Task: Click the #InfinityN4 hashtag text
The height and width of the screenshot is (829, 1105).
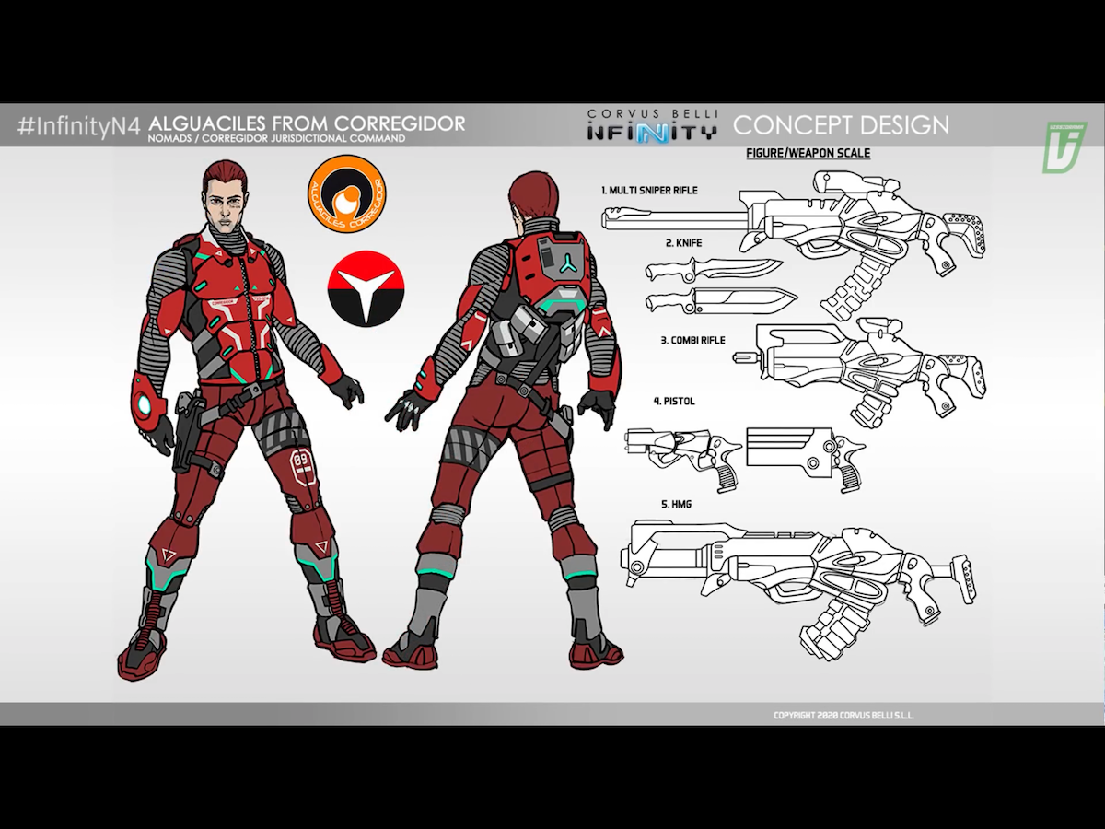Action: [x=77, y=126]
